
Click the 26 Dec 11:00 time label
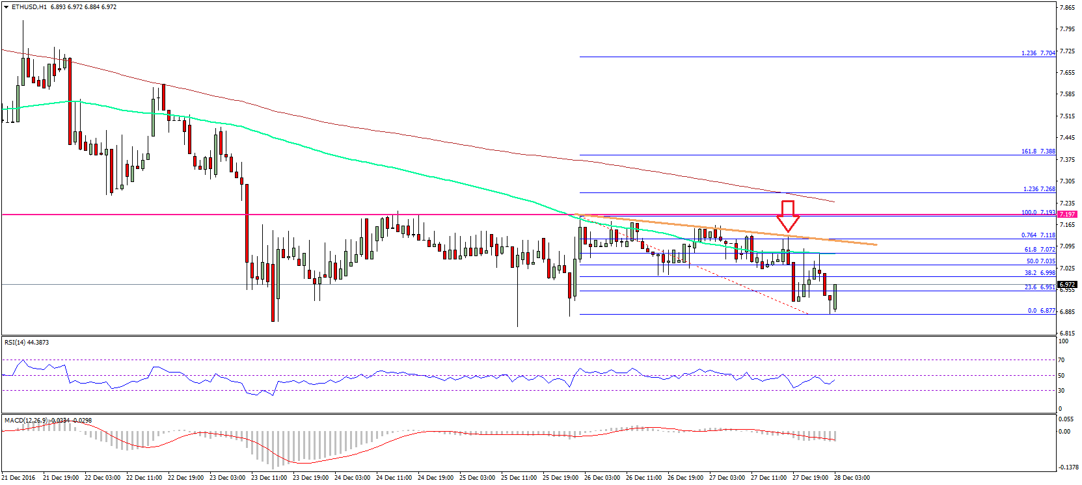click(643, 478)
